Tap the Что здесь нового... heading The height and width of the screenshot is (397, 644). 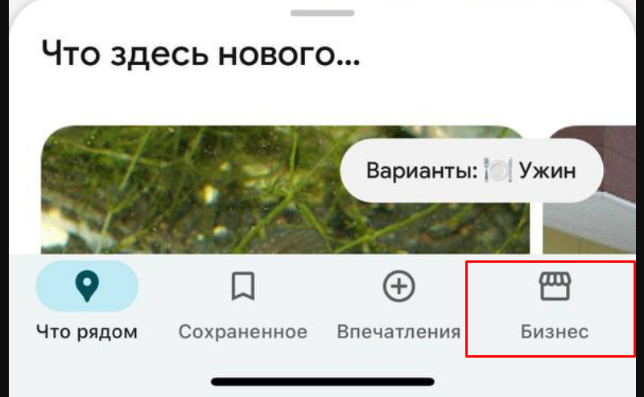click(200, 55)
